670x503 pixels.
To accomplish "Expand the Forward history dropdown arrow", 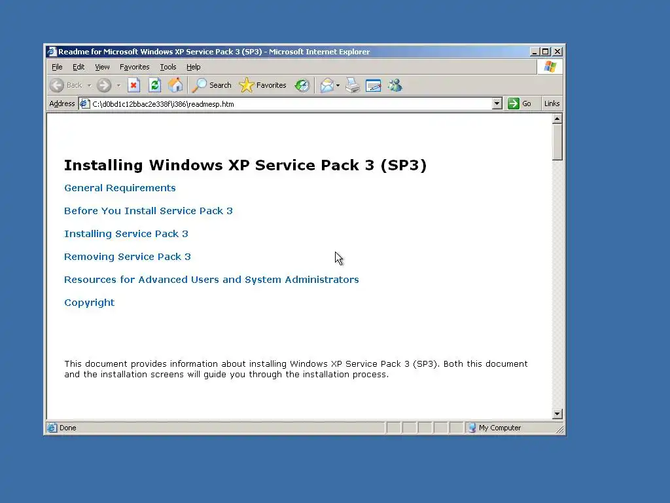I will point(118,86).
